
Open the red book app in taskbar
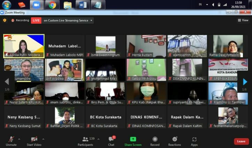pos(22,5)
